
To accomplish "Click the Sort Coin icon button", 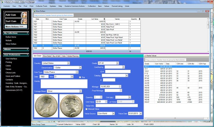I will pos(16,21).
